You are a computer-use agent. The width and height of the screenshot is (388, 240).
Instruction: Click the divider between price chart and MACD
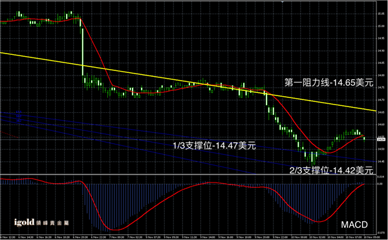tap(188, 175)
